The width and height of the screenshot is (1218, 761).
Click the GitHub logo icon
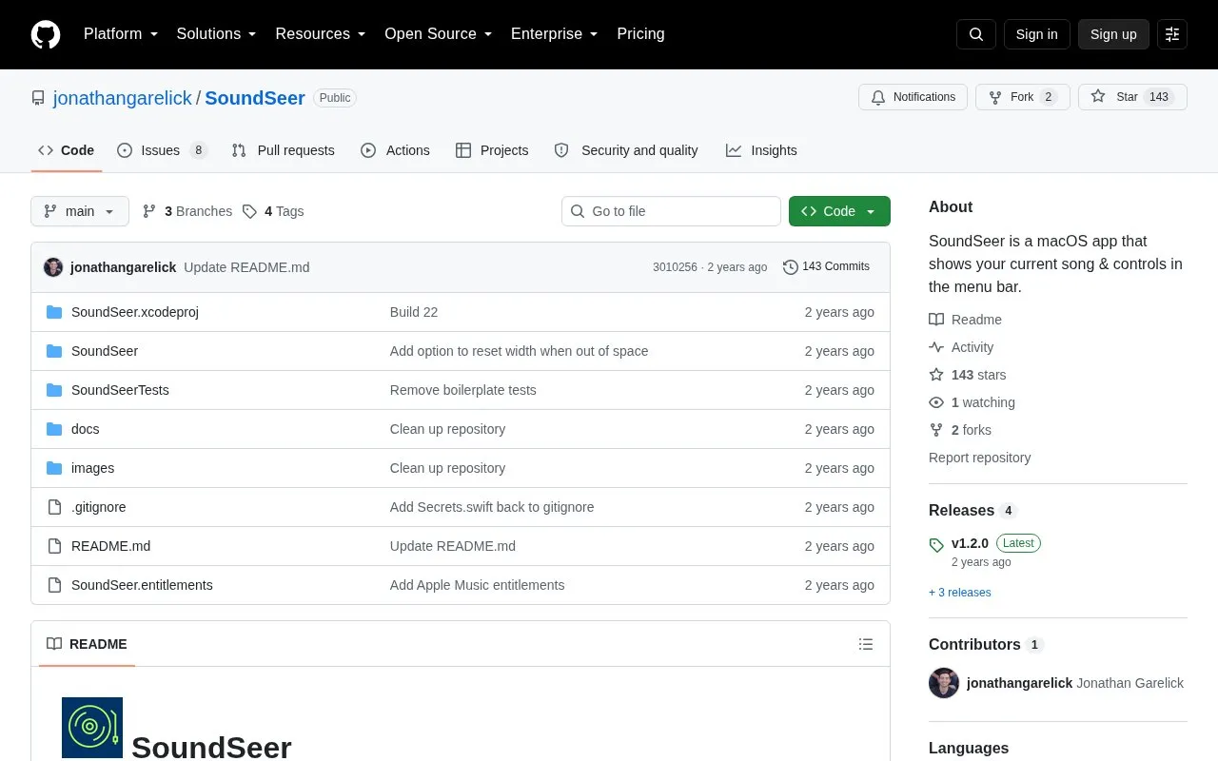click(x=46, y=34)
